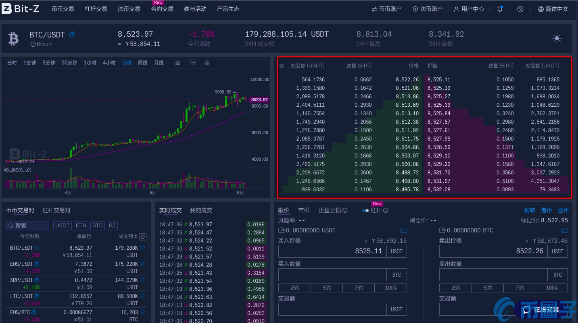
Task: Toggle the 杠杆 leverage switch
Action: tap(365, 211)
